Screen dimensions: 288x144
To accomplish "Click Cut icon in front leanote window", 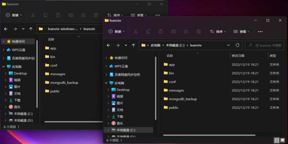I will (136, 32).
